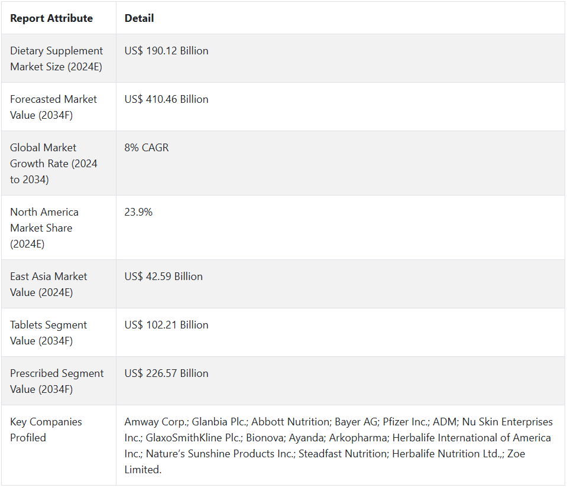
Task: Click the 8% CAGR value
Action: point(146,148)
